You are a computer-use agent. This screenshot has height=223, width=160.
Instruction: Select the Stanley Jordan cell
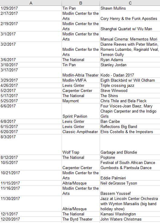click(130, 65)
